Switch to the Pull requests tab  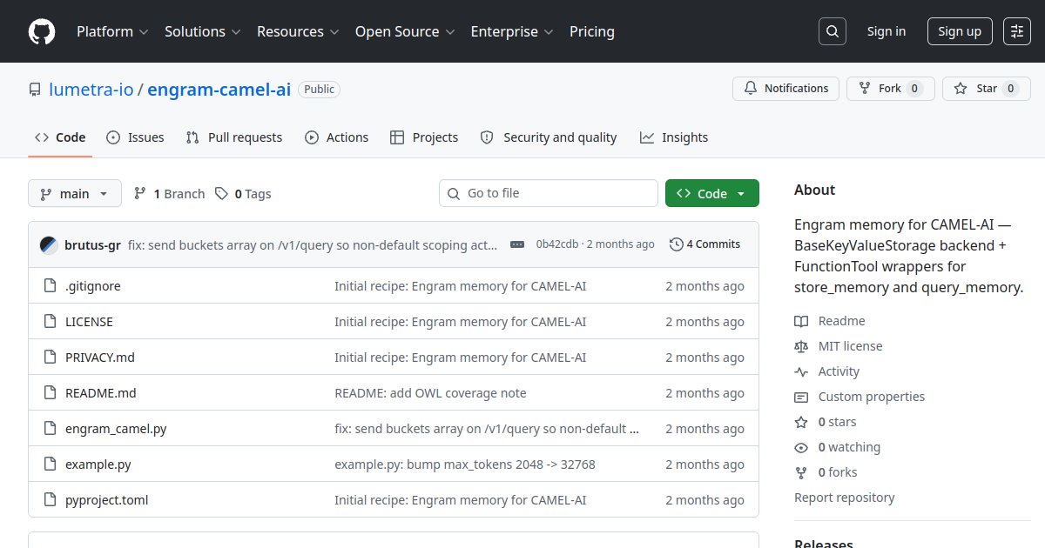point(234,137)
